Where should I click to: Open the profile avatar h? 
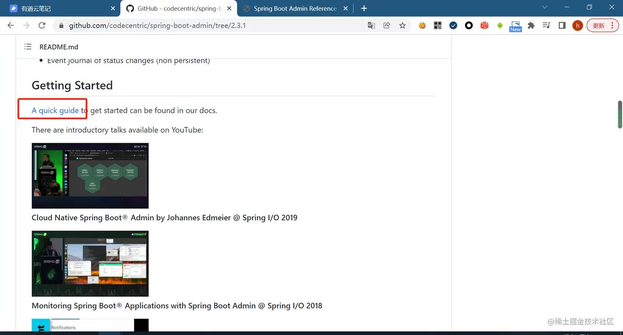578,26
